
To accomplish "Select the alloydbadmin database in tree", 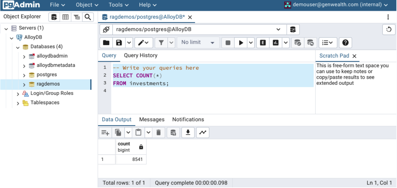I will click(52, 56).
